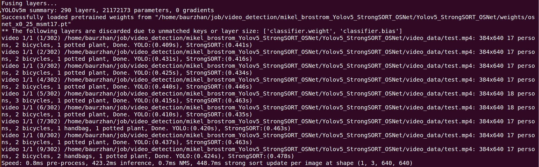Screen dimensions: 539x167
Task: Click 'Successfully loaded pretrained weights' text
Action: click(x=68, y=17)
